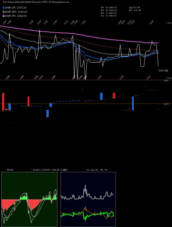172x227 pixels.
Task: Click the first tall red candle
Action: coord(3,102)
